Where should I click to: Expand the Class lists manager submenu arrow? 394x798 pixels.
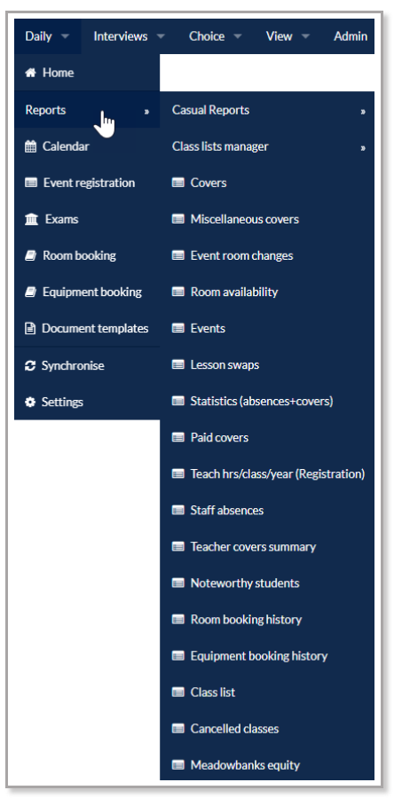click(363, 147)
